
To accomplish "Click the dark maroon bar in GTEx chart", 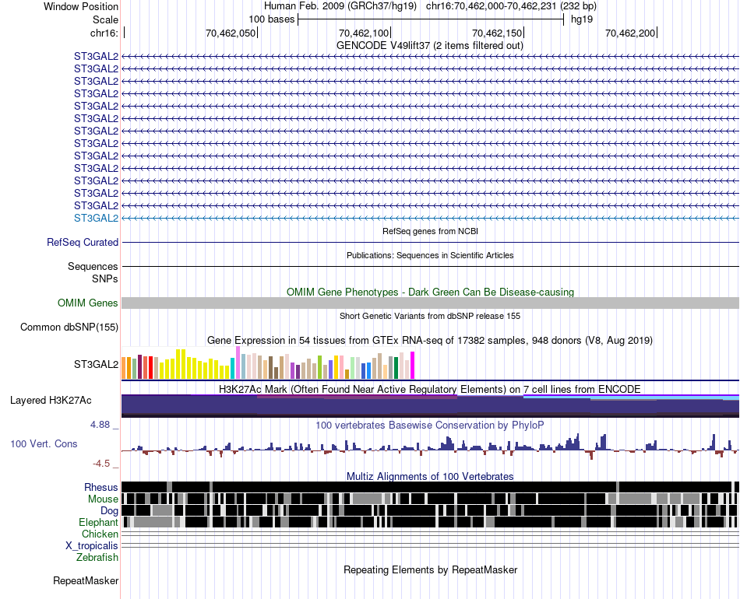I will [x=139, y=367].
